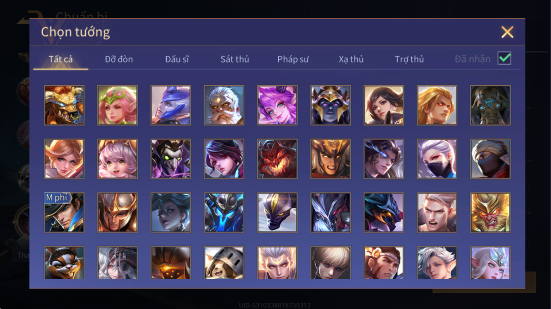Go to the Trợ thủ tab
The height and width of the screenshot is (309, 551).
409,59
